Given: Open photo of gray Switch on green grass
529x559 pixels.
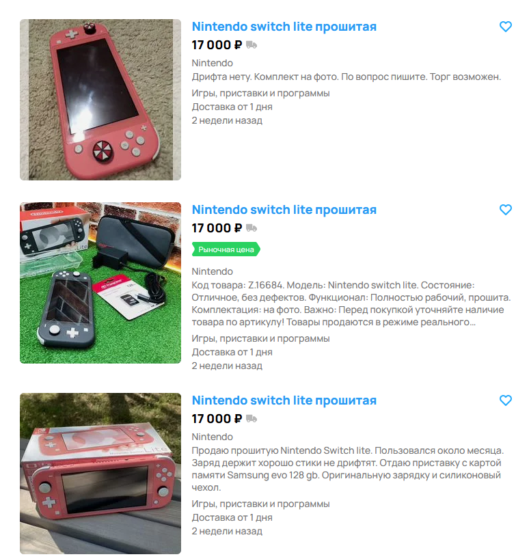Looking at the screenshot, I should pos(100,283).
